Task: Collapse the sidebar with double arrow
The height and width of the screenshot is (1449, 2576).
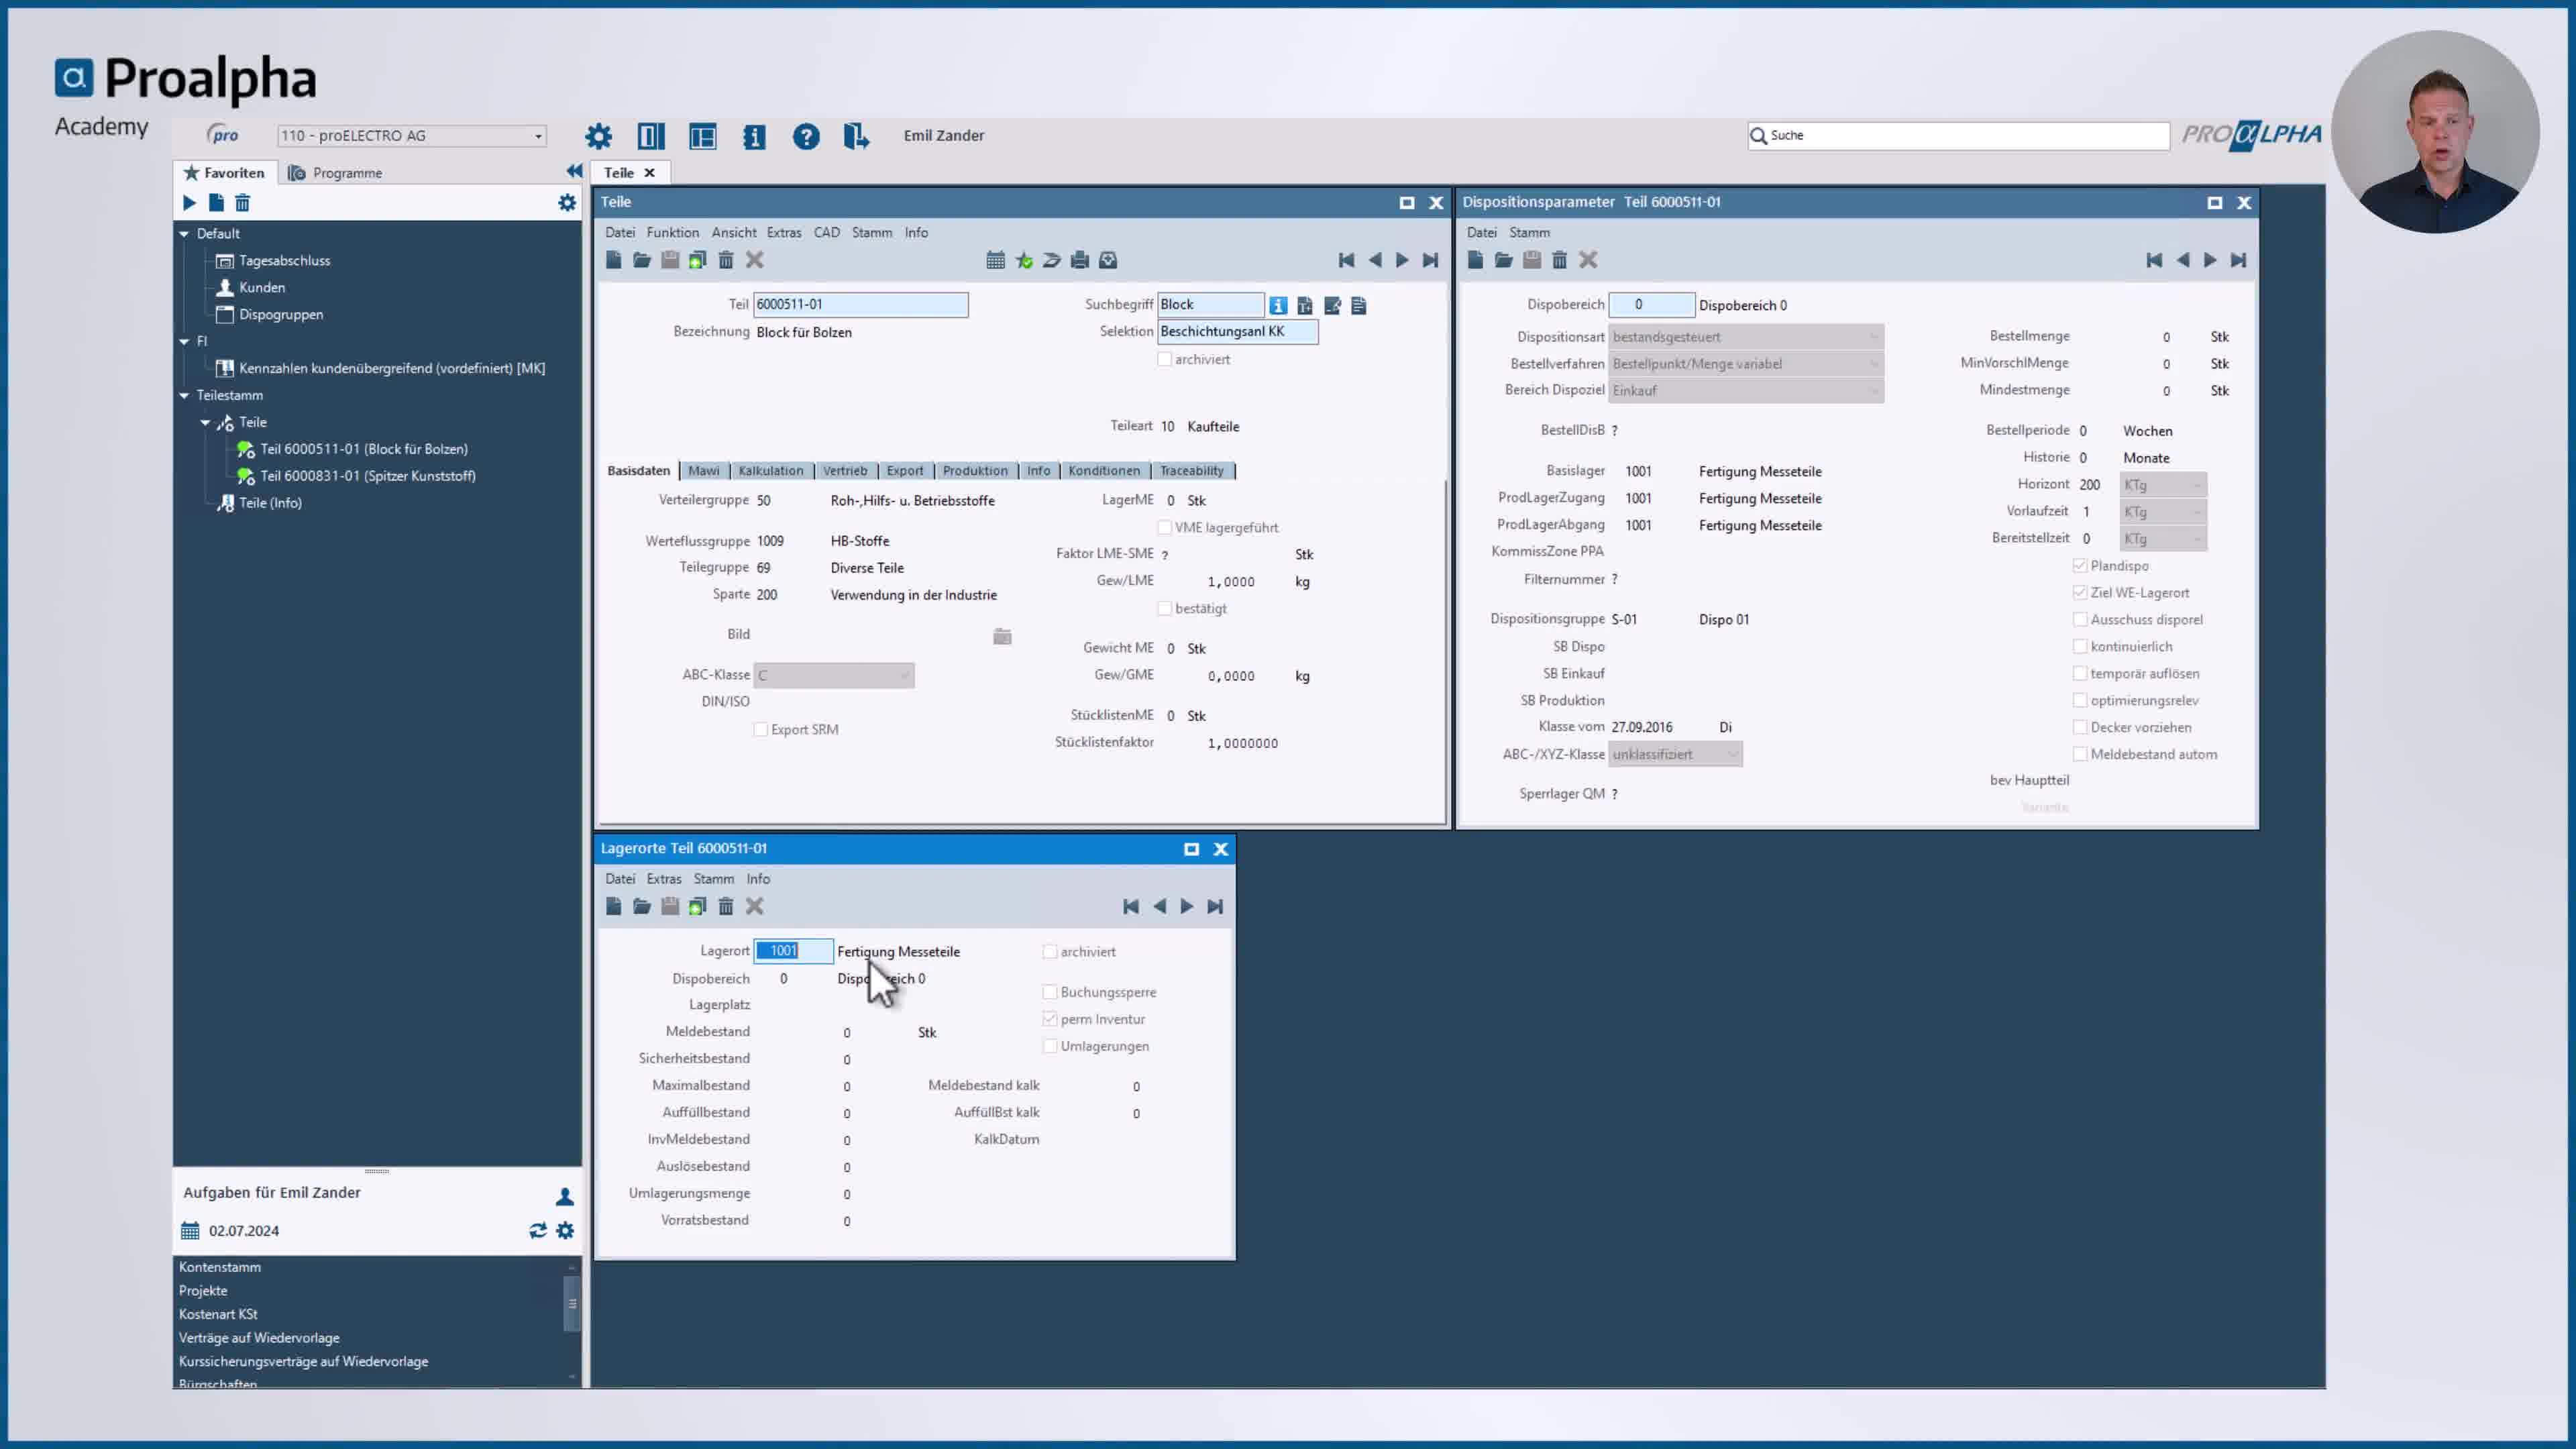Action: click(x=574, y=171)
